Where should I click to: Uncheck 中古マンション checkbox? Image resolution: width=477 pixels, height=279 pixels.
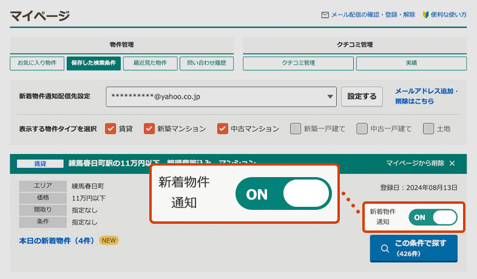(222, 129)
